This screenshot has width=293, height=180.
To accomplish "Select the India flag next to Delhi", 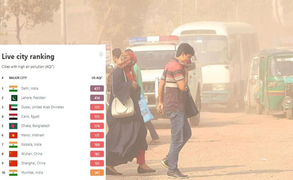I will coord(13,89).
